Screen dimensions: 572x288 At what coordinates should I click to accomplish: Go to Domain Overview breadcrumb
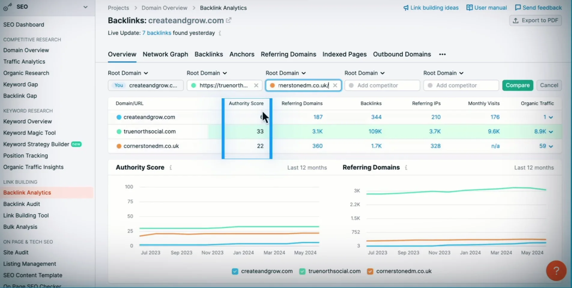tap(164, 8)
